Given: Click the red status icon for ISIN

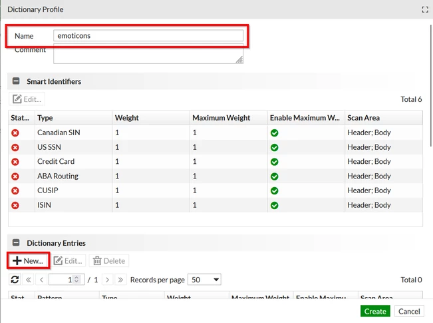Looking at the screenshot, I should click(15, 205).
